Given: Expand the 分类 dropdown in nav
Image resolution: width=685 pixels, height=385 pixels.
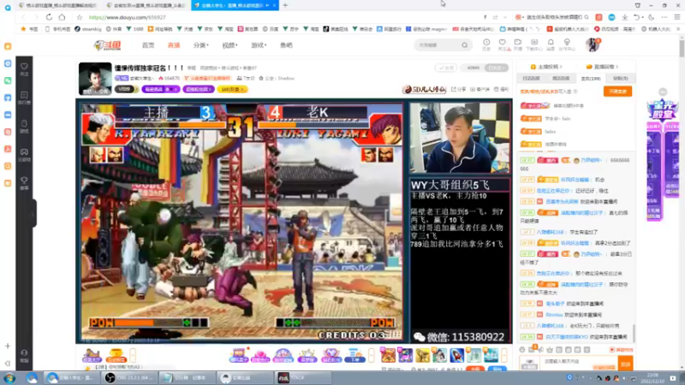Looking at the screenshot, I should click(200, 45).
